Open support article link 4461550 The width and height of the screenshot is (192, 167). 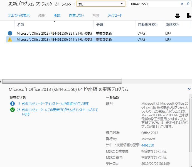147,145
